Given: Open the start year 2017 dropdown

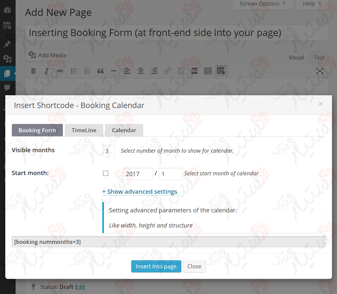Looking at the screenshot, I should pos(138,174).
